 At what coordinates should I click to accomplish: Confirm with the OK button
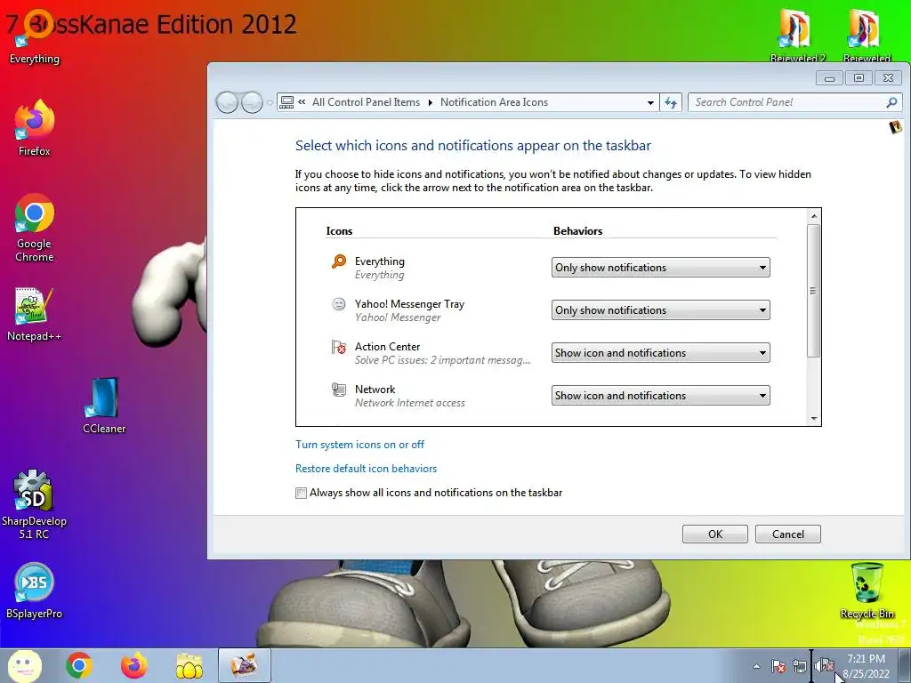(x=715, y=534)
